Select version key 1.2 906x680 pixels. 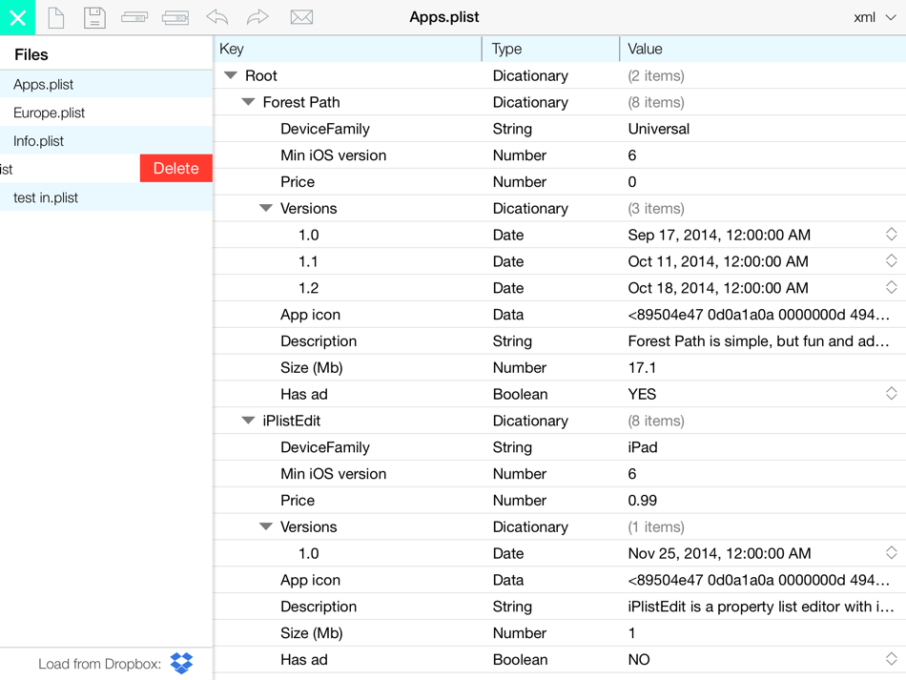pos(309,288)
